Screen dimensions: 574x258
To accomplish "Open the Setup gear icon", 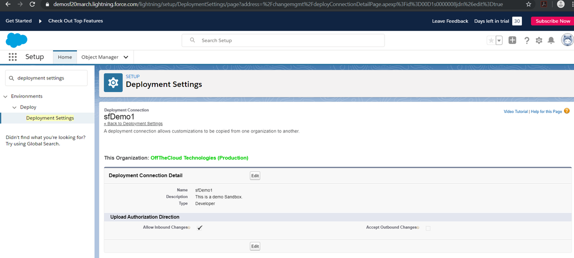I will [539, 40].
